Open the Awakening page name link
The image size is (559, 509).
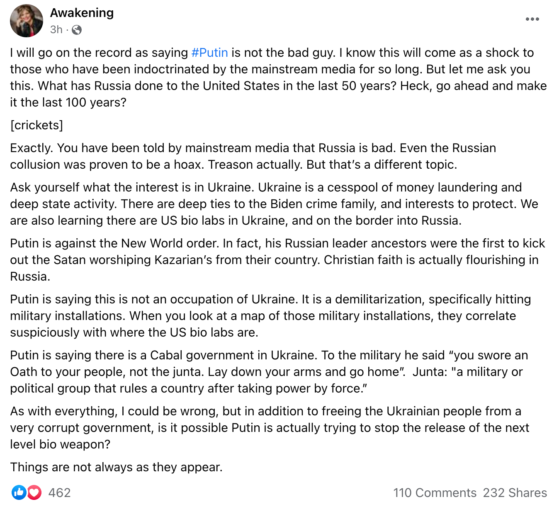coord(82,13)
